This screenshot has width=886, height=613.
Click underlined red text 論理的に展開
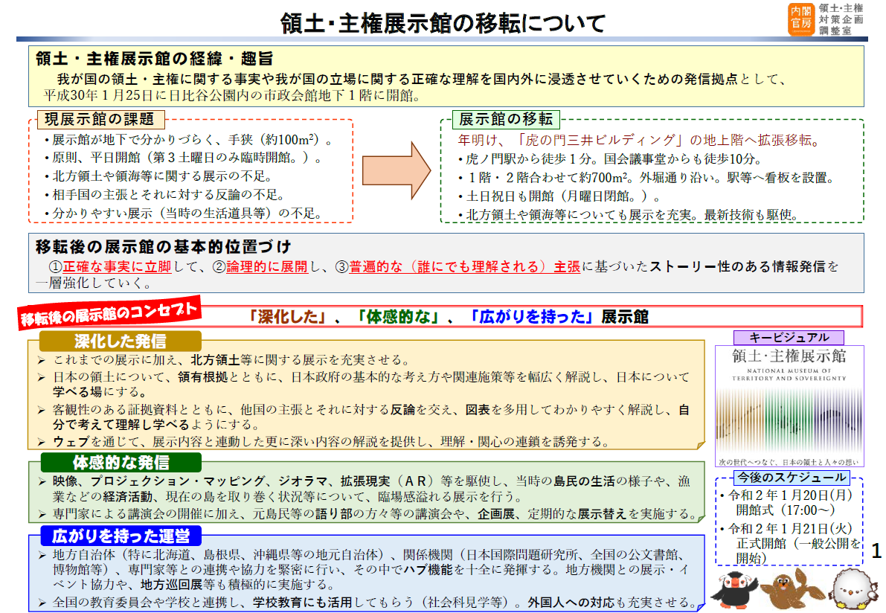[266, 266]
